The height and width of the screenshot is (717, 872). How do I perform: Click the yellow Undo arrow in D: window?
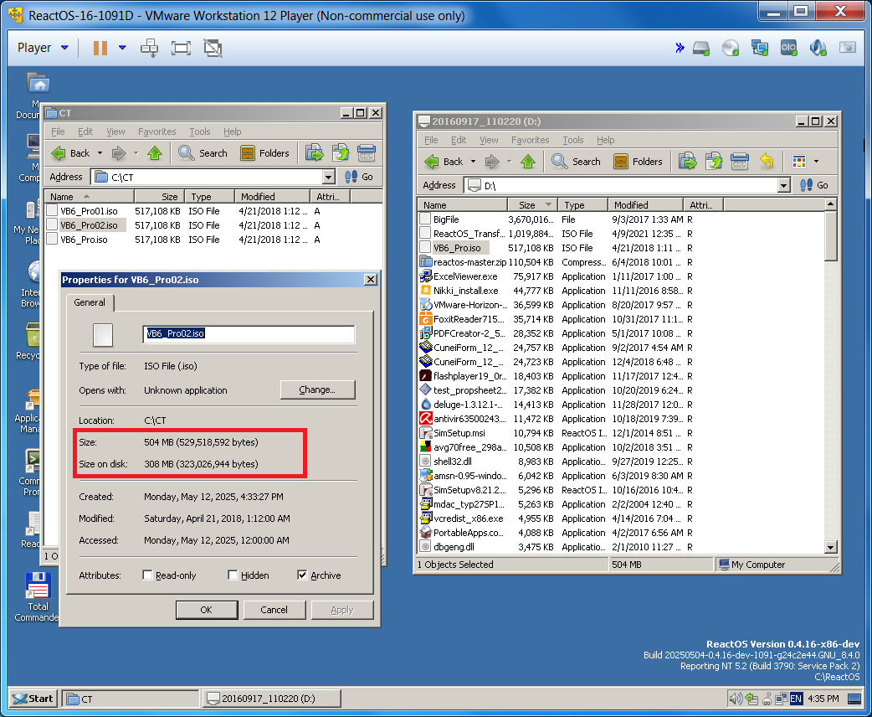(x=767, y=162)
